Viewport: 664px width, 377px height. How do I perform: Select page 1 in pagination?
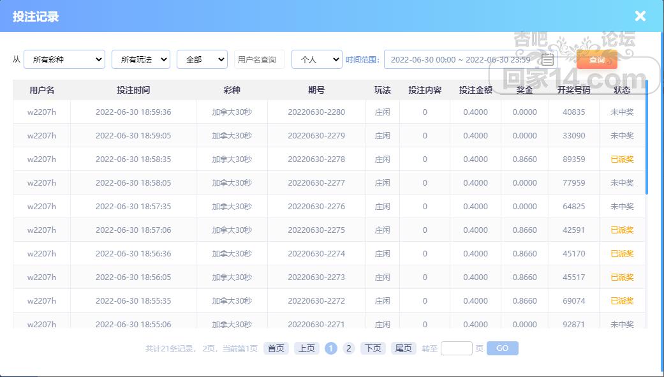click(x=330, y=348)
